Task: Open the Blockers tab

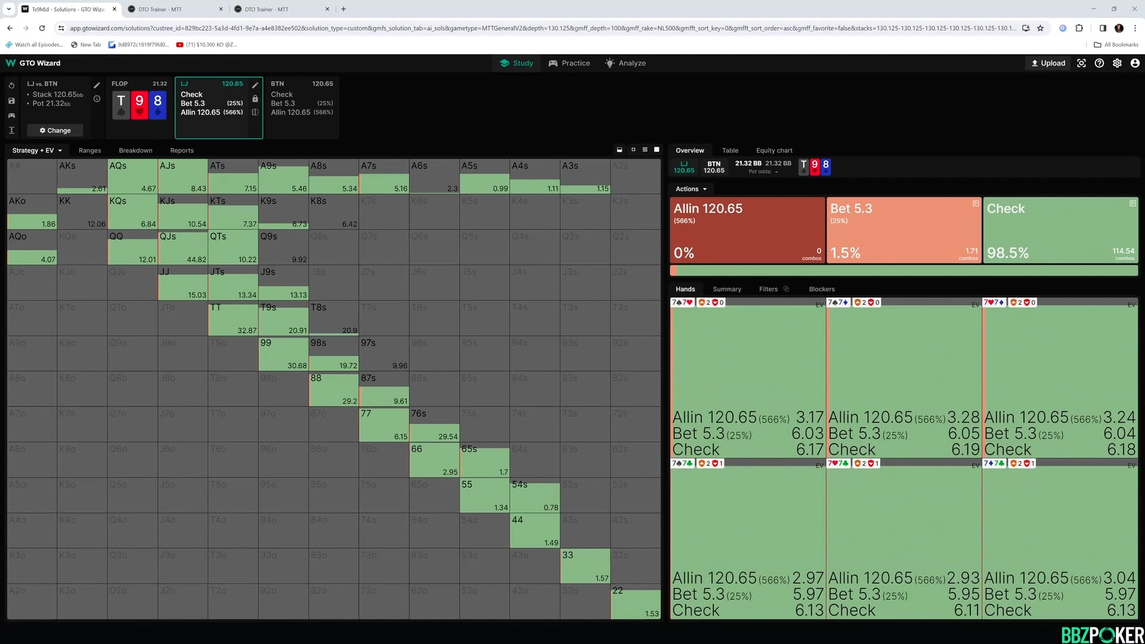Action: (x=821, y=289)
